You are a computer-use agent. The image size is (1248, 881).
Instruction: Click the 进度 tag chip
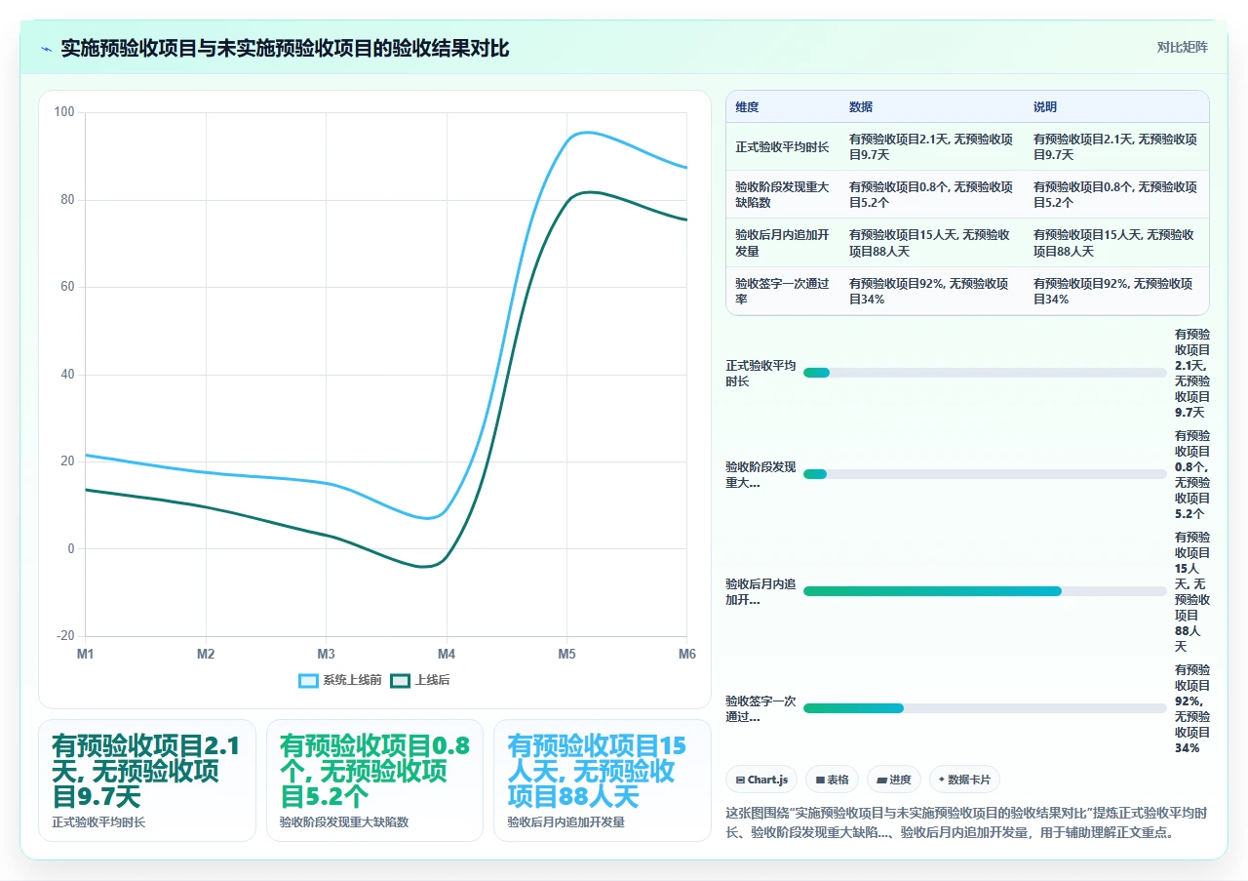click(x=894, y=780)
